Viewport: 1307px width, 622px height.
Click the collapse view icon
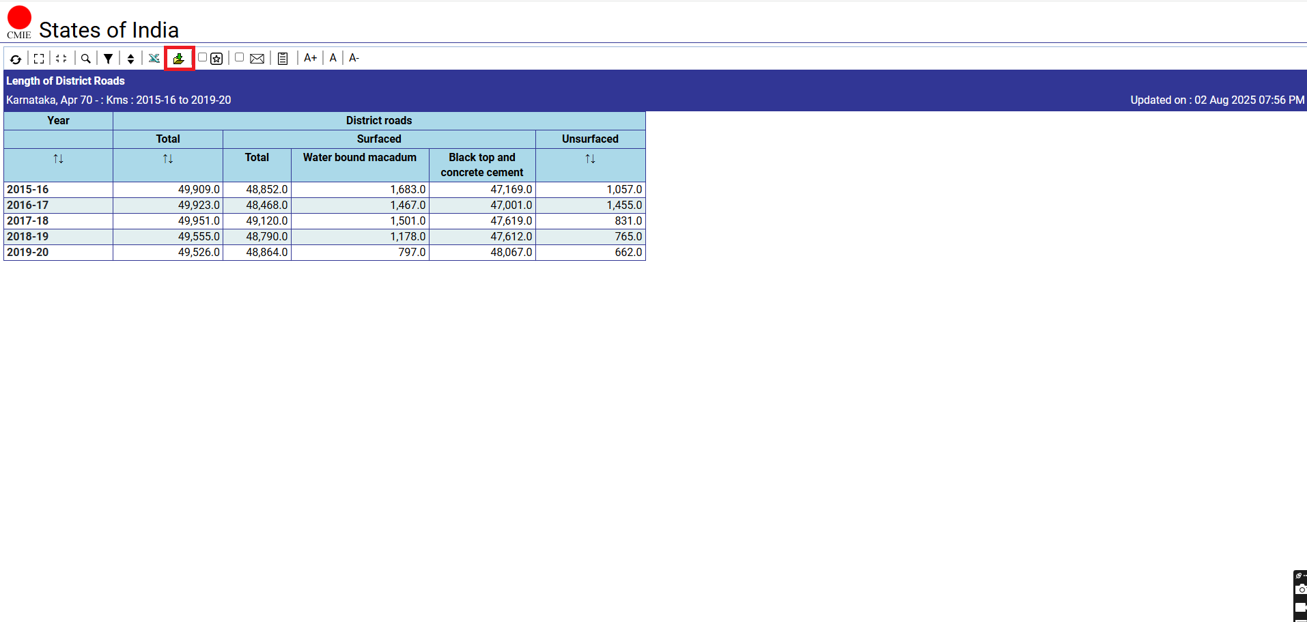61,59
